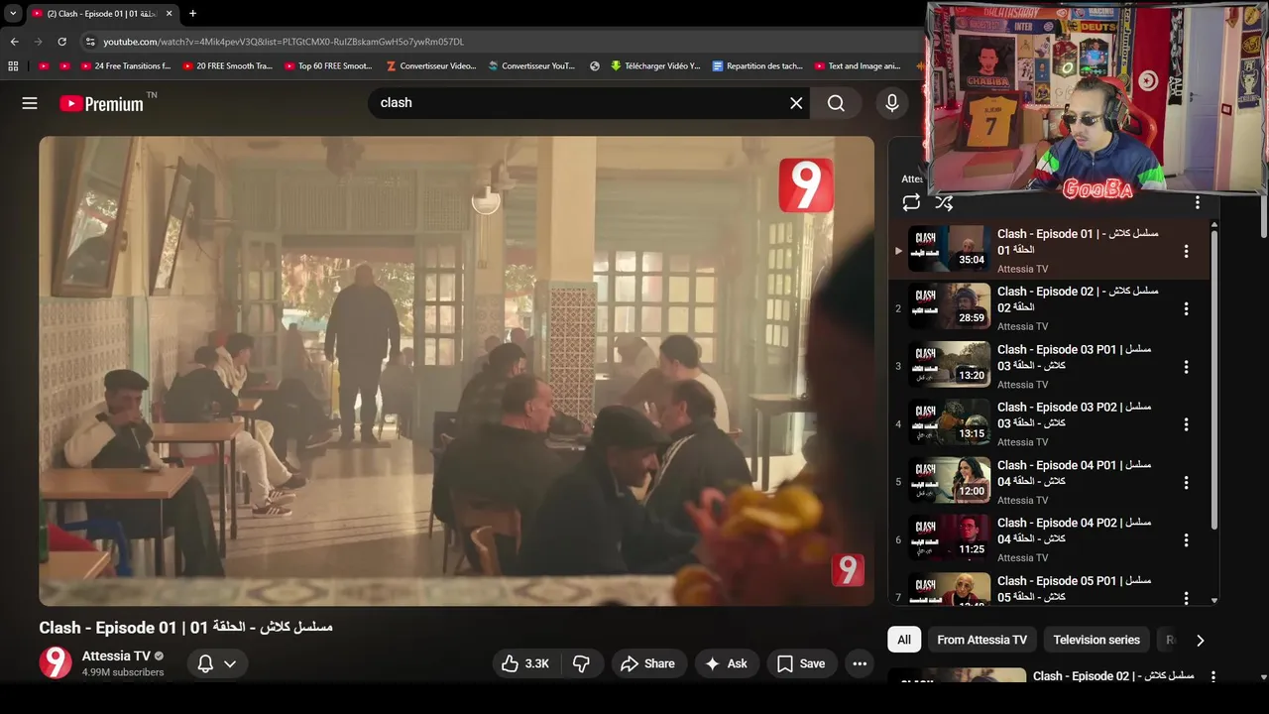Open 'Text and Image ani...' bookmark

coord(858,66)
